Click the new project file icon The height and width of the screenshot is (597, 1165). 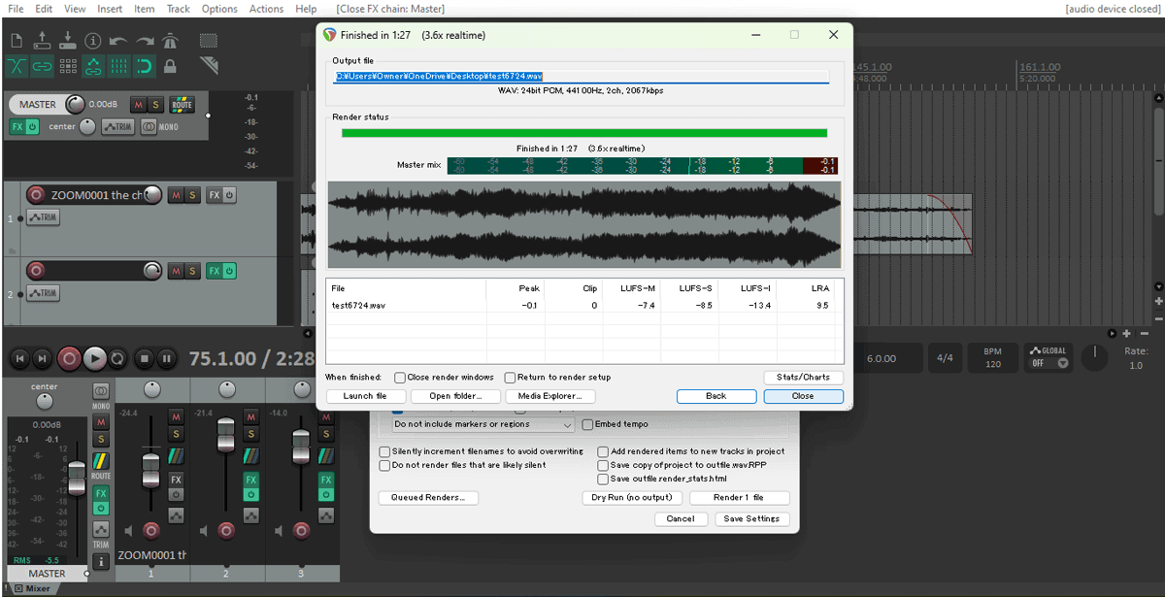click(x=17, y=41)
